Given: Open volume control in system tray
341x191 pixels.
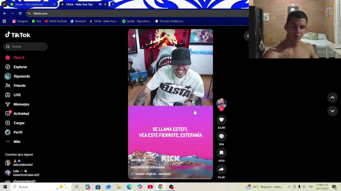Looking at the screenshot, I should coord(305,187).
